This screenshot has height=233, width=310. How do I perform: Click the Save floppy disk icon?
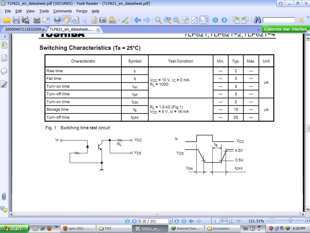[16, 20]
